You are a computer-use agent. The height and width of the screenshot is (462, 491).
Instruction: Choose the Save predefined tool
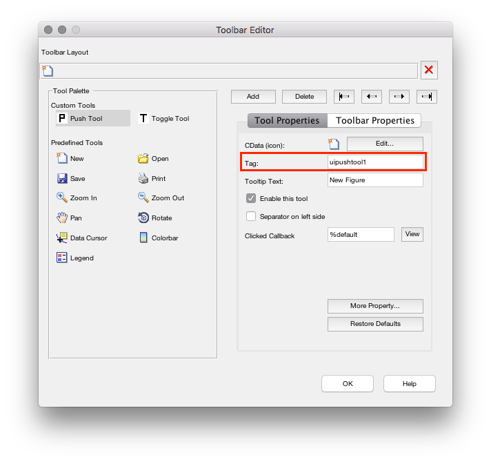pyautogui.click(x=71, y=178)
